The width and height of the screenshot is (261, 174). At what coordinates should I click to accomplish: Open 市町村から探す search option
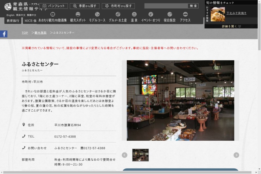[x=118, y=6]
